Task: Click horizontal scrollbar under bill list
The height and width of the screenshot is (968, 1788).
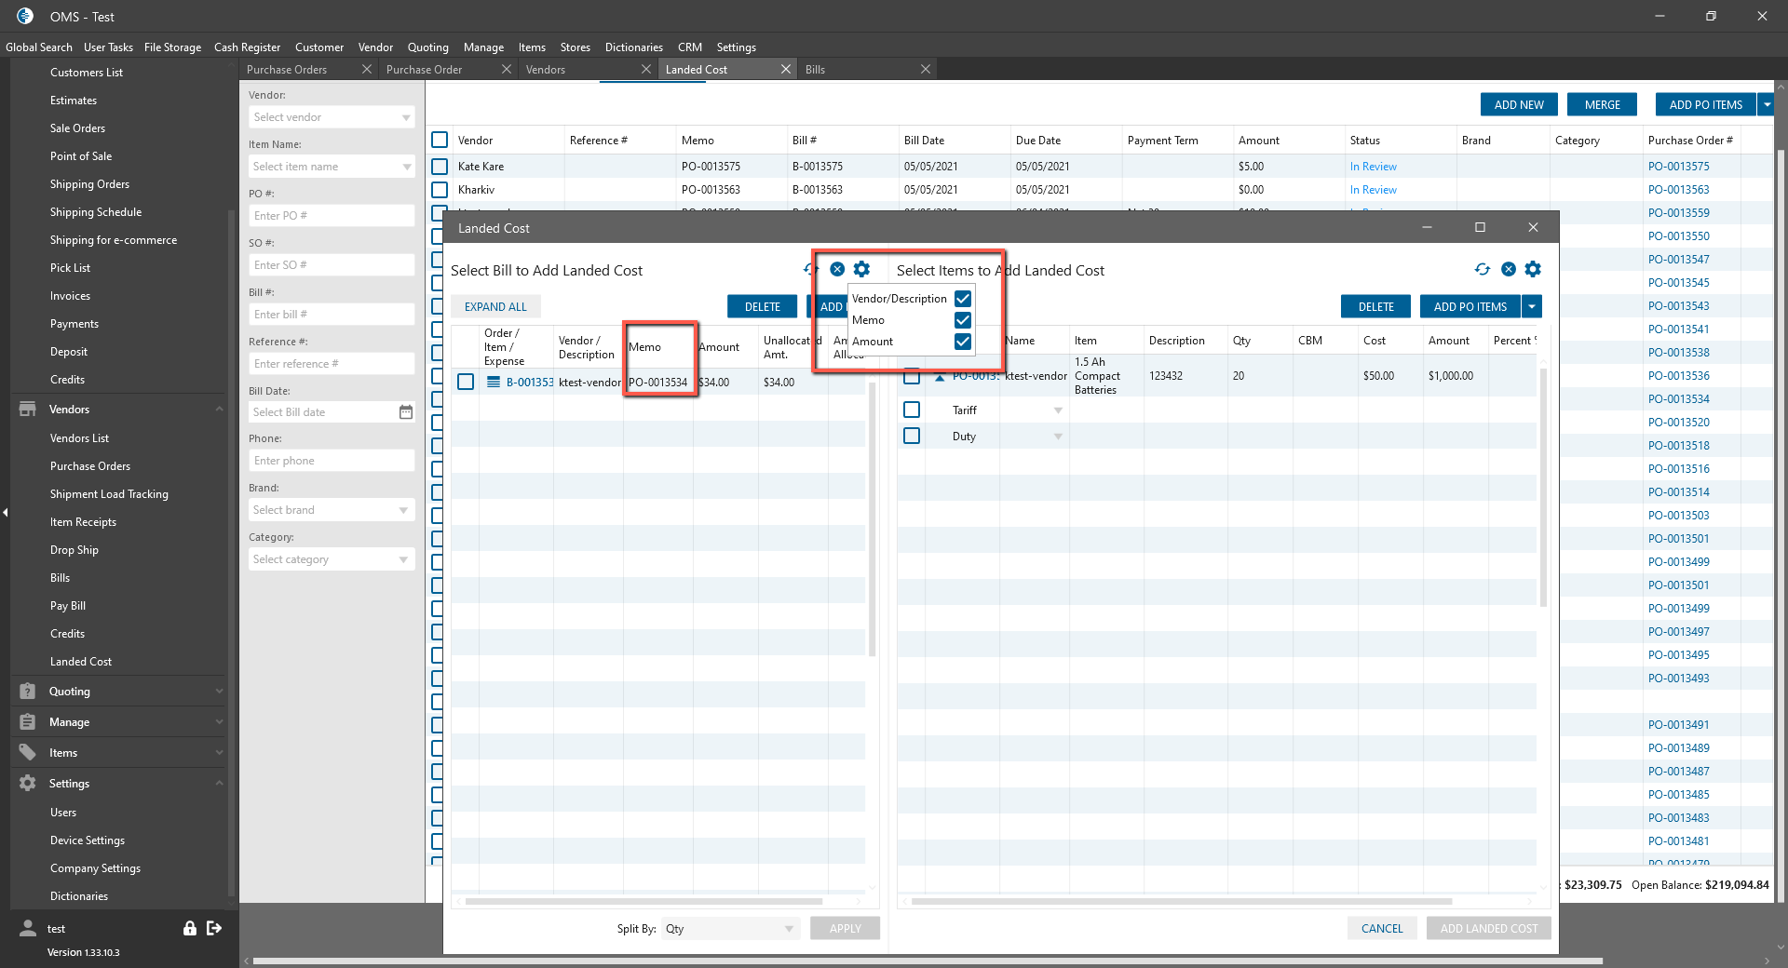Action: pyautogui.click(x=643, y=901)
